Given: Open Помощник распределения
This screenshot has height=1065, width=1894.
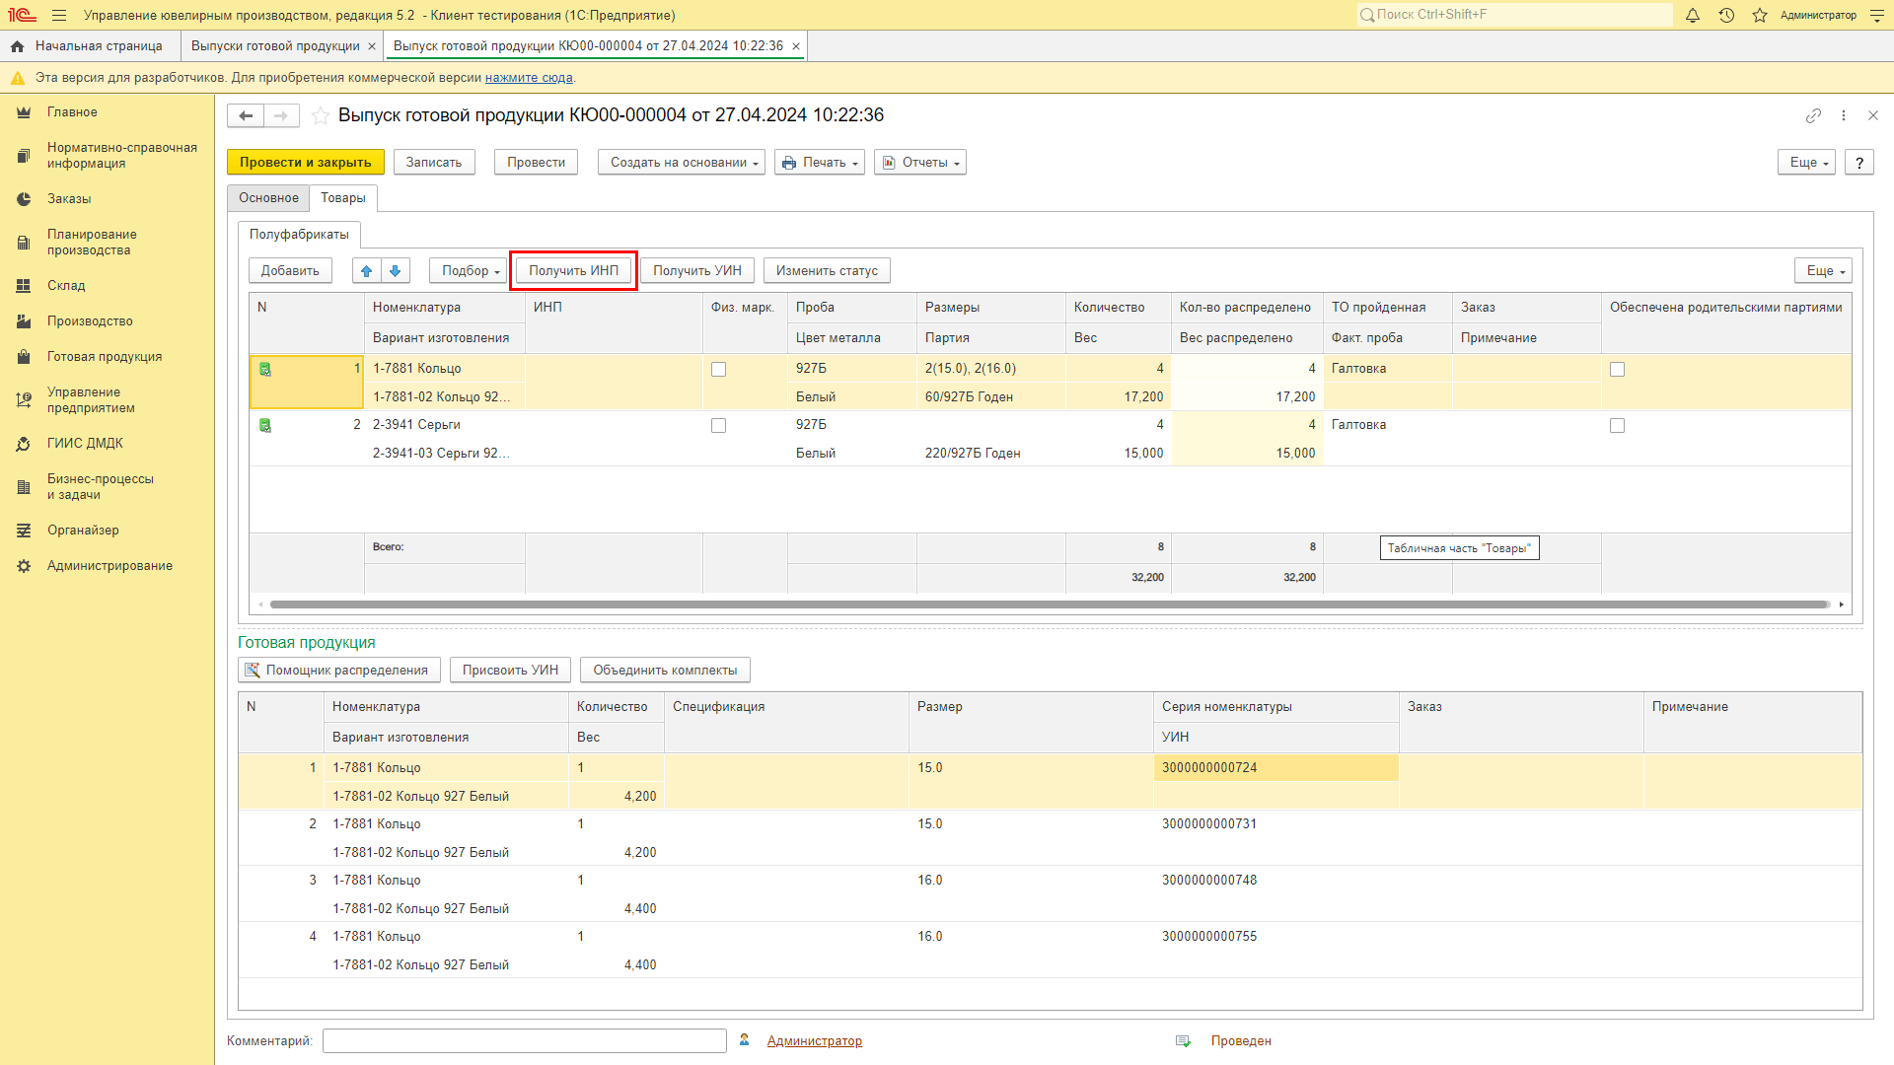Looking at the screenshot, I should (x=338, y=671).
